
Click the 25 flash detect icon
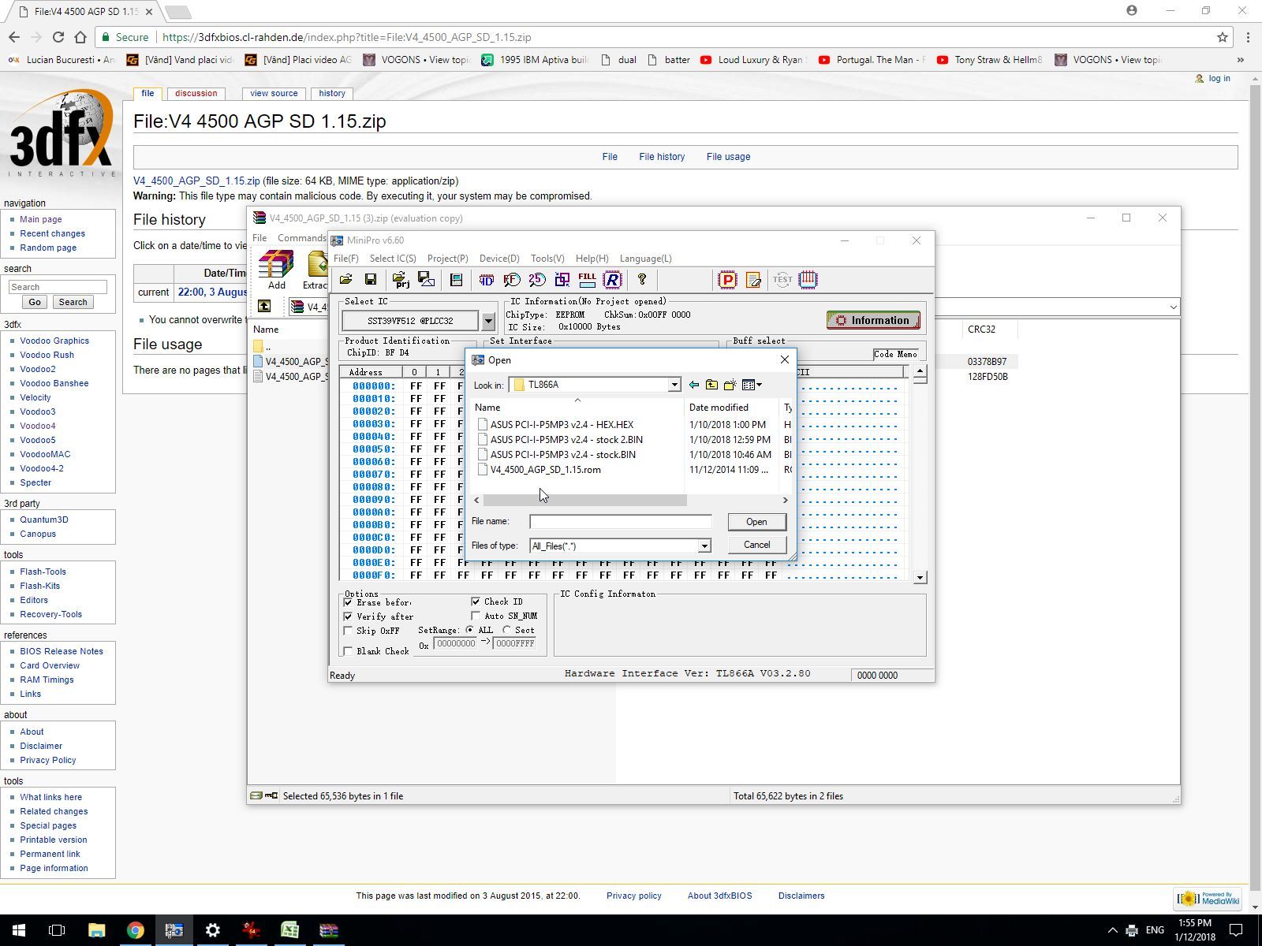pyautogui.click(x=537, y=280)
